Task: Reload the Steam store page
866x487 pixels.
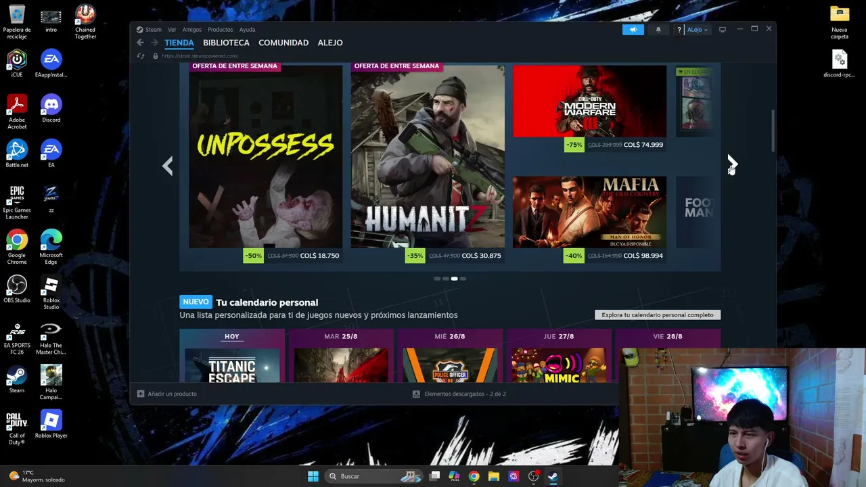Action: coord(141,56)
